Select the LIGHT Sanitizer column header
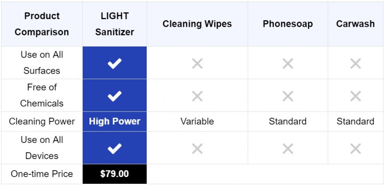The height and width of the screenshot is (186, 385). point(115,24)
